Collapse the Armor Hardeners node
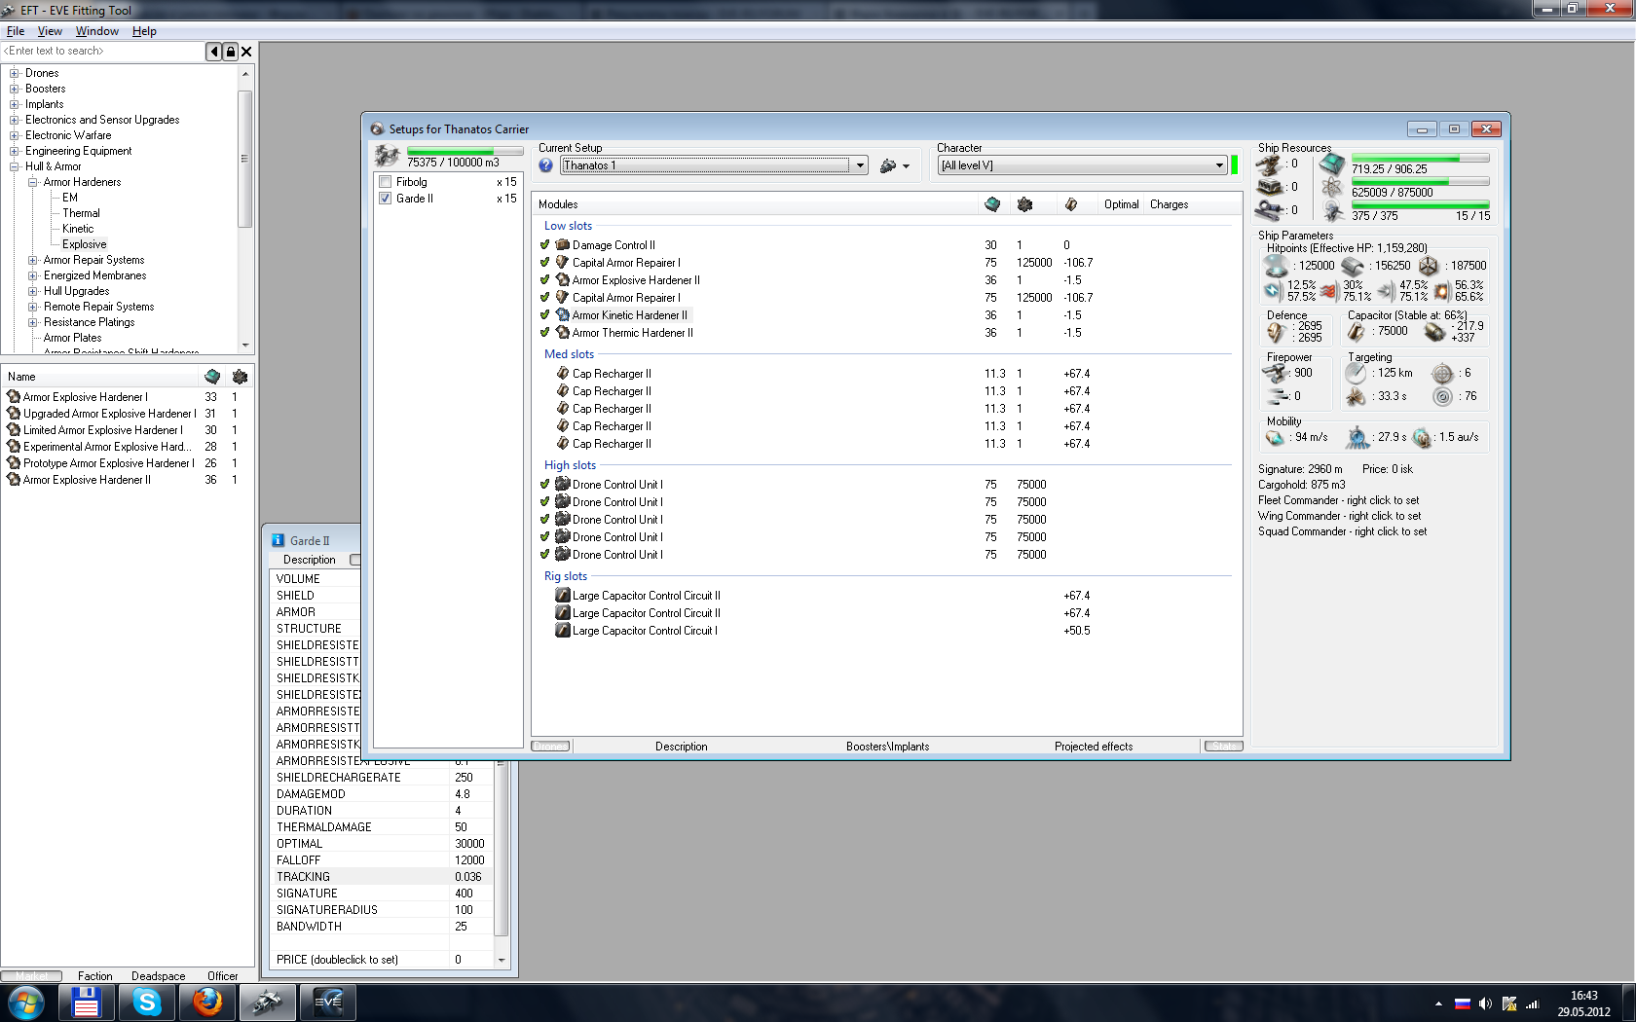1636x1022 pixels. click(32, 182)
